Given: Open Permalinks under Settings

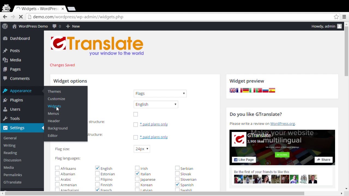Looking at the screenshot, I should [x=13, y=175].
